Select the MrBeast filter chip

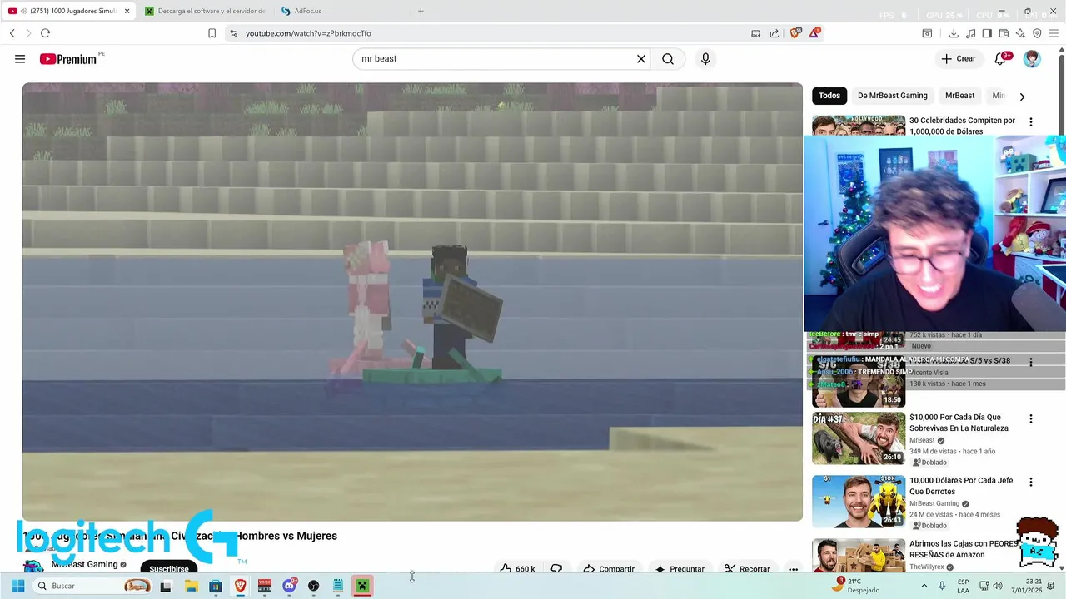pos(959,96)
